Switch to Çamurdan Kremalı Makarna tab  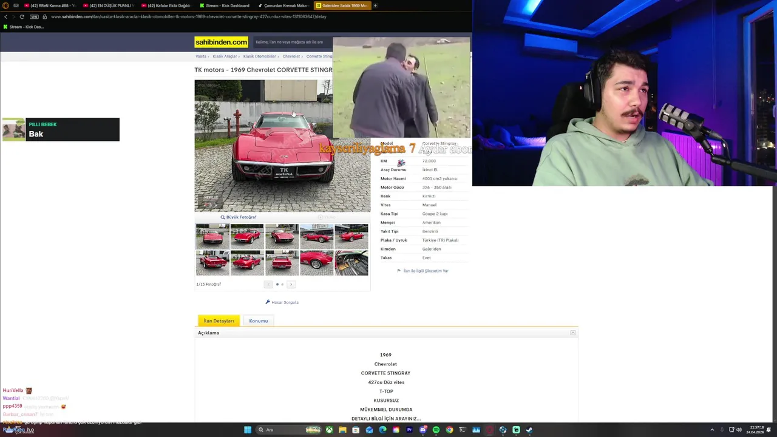[285, 5]
